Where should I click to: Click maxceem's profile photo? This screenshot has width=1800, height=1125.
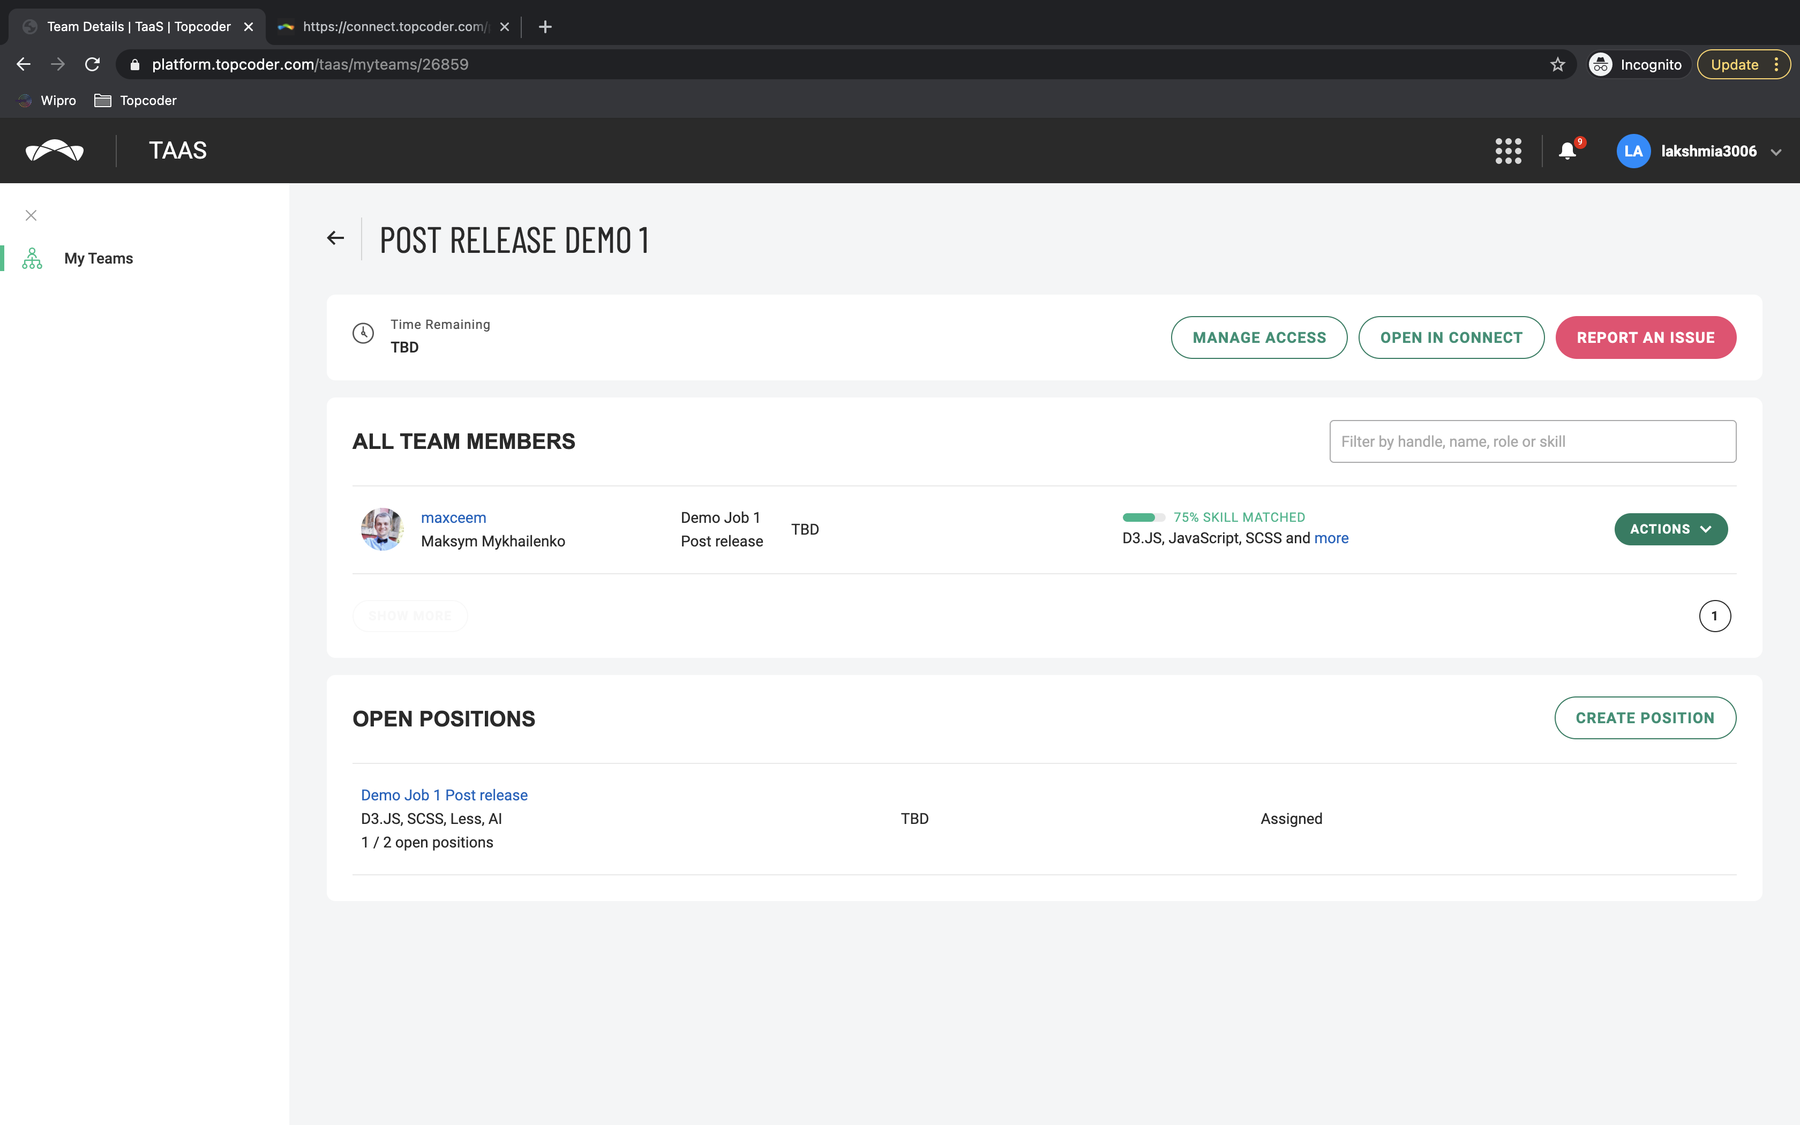click(382, 529)
